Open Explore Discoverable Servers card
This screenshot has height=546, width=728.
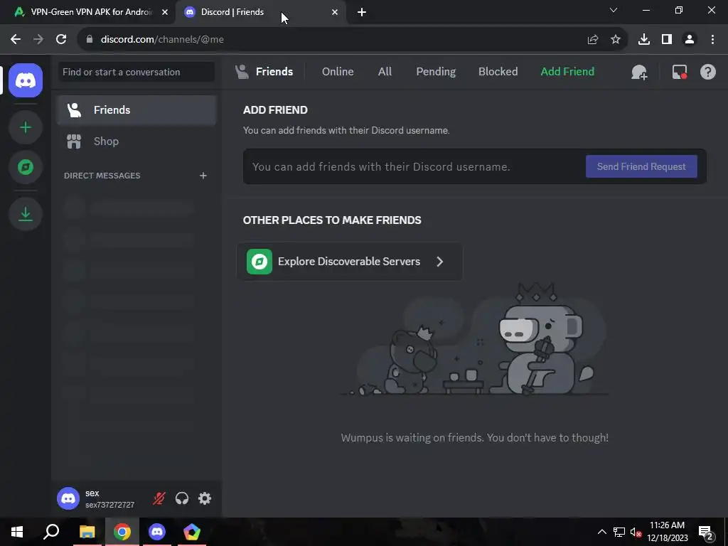350,262
